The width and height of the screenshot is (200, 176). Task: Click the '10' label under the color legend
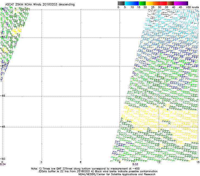pos(132,7)
